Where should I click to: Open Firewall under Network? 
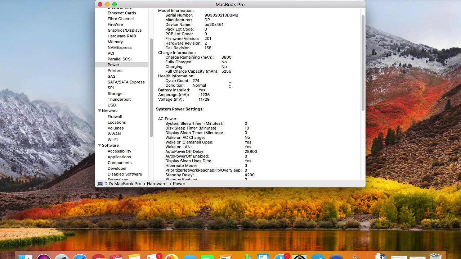click(115, 117)
